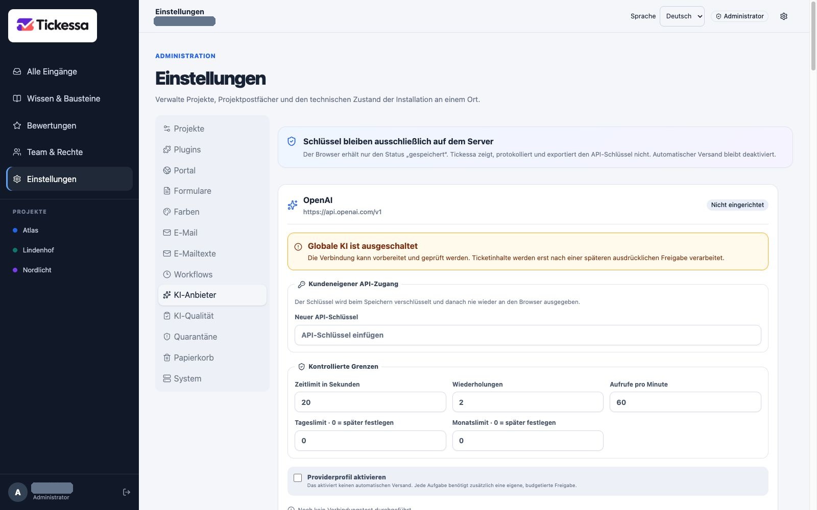Click the Formulare document icon
The image size is (817, 510).
167,191
